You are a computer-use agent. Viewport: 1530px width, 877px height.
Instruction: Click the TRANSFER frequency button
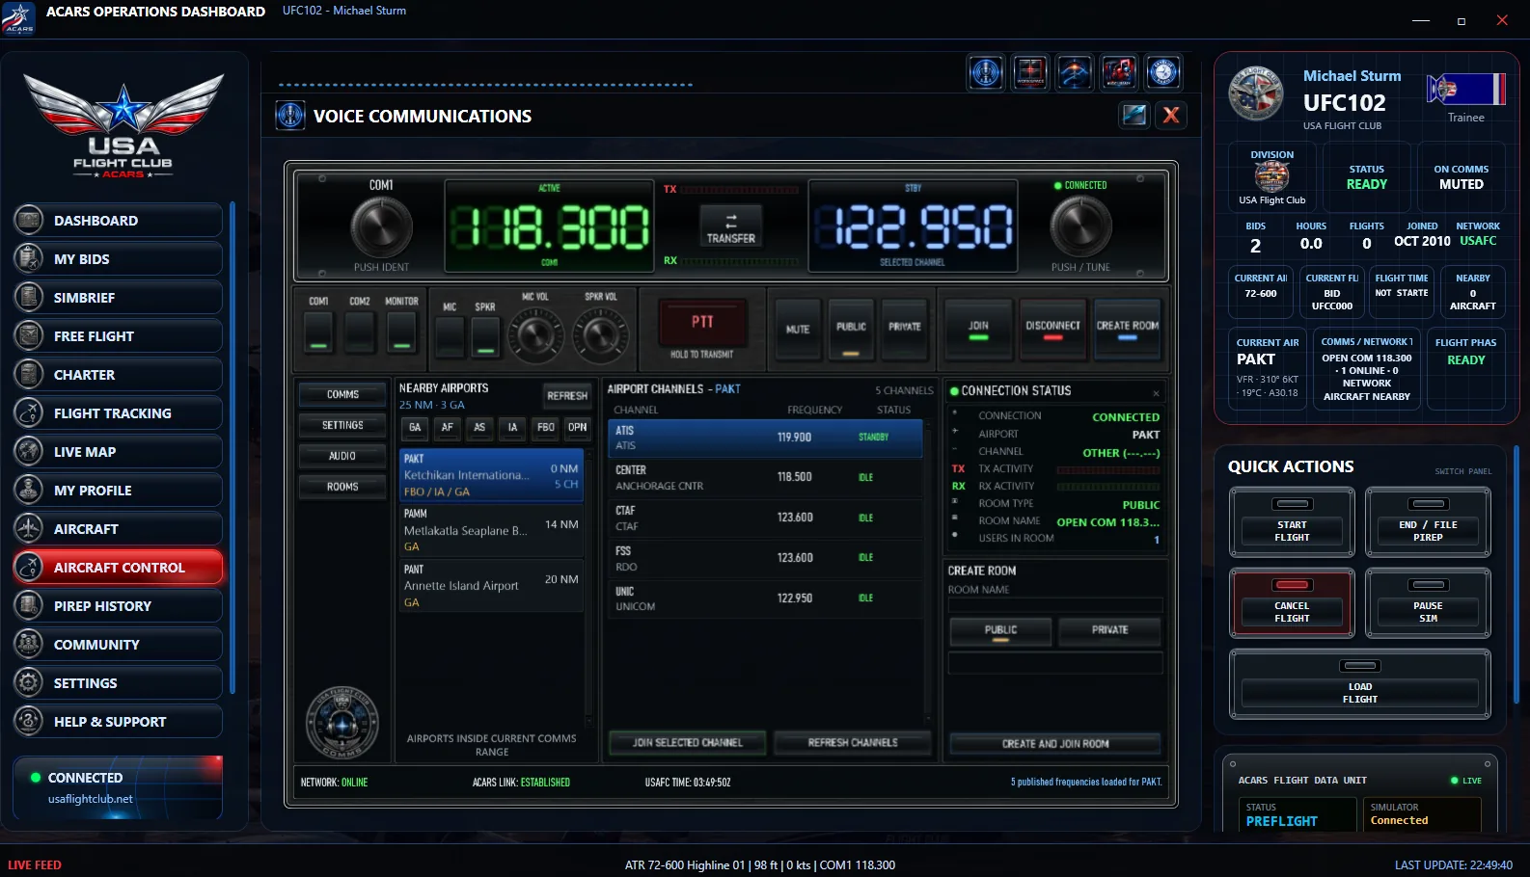[x=731, y=226]
